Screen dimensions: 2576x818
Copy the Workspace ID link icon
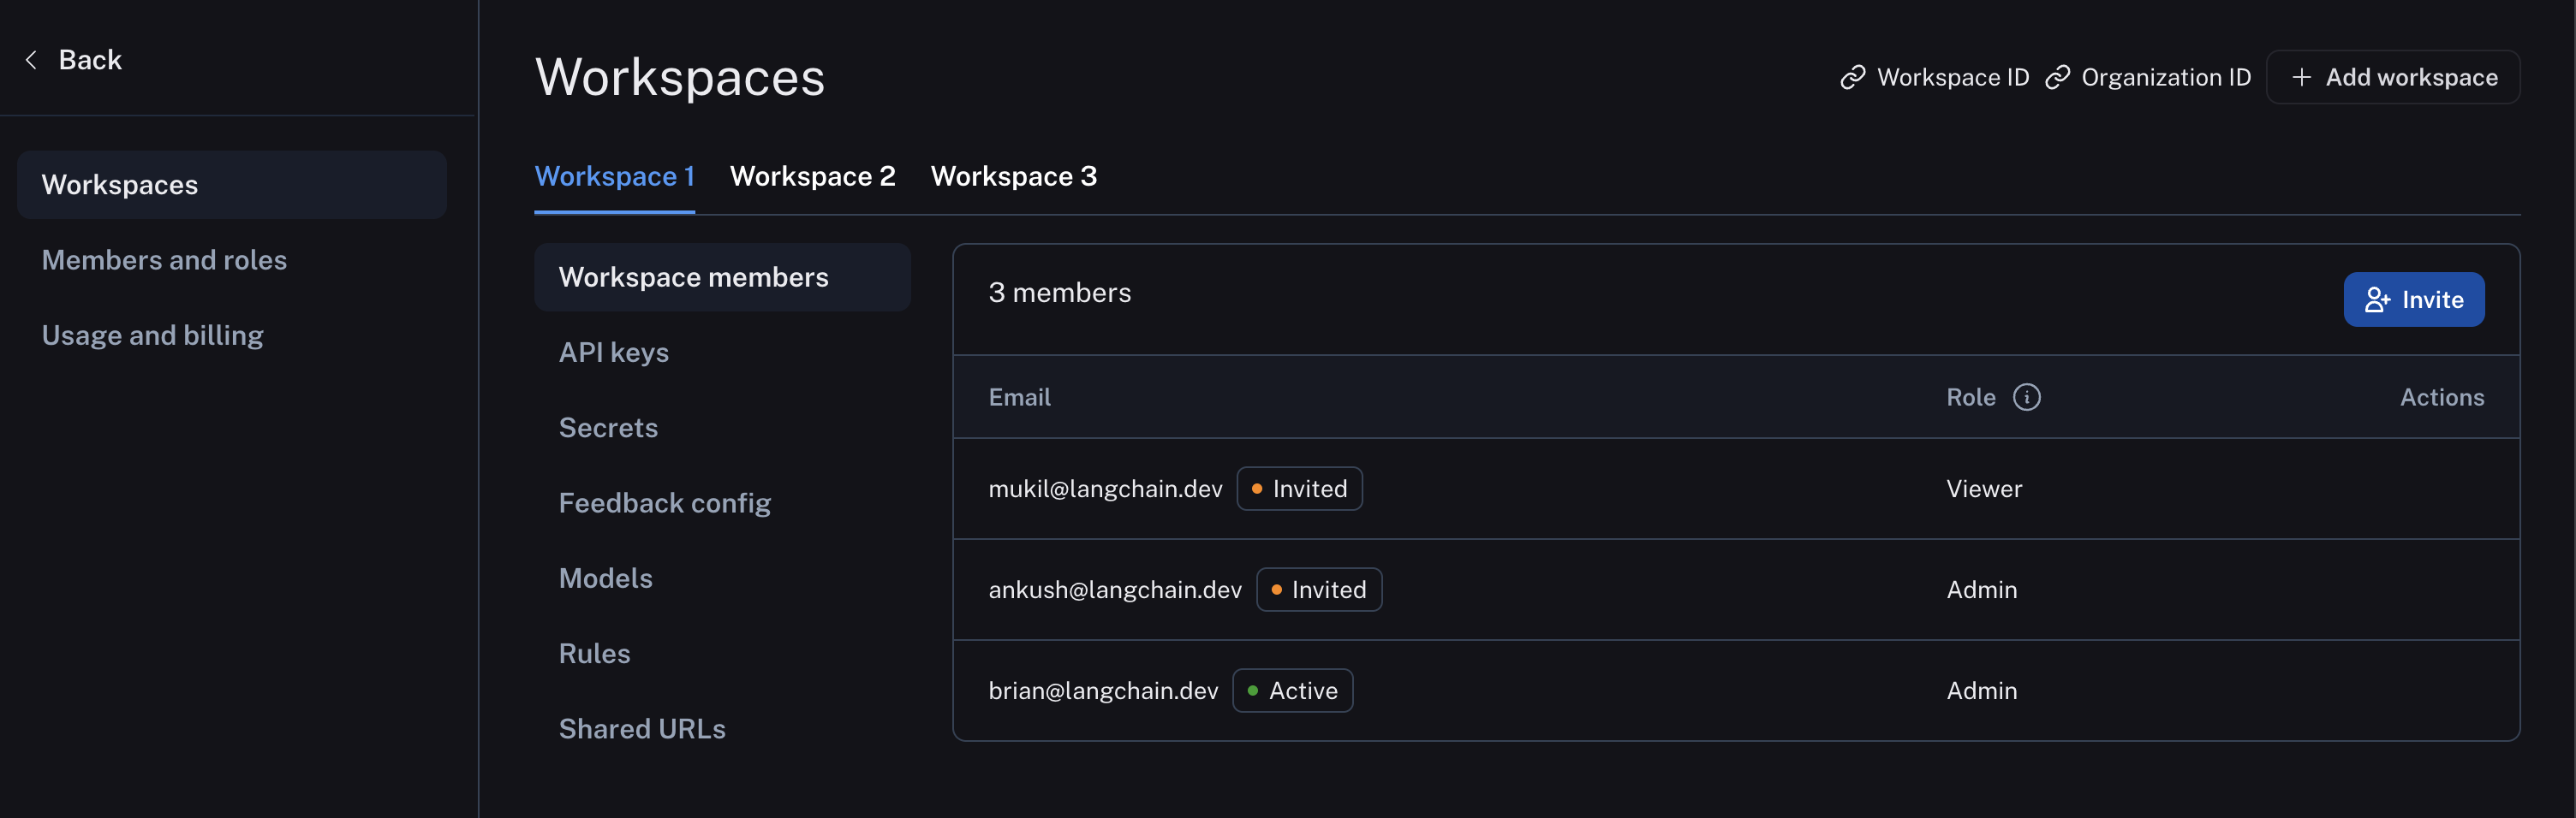coord(1853,76)
